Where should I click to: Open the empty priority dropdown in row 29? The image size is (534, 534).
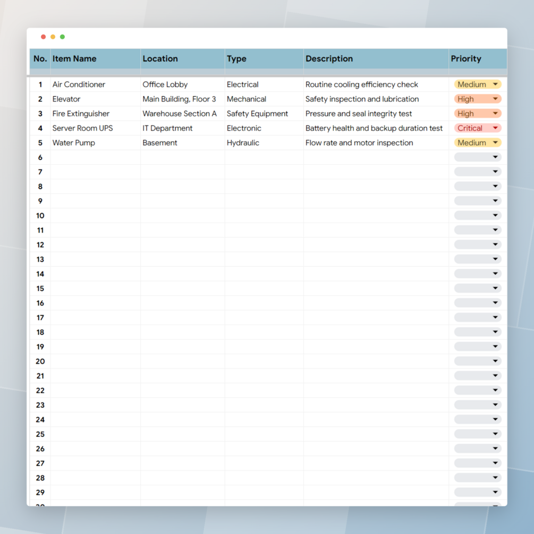tap(478, 493)
